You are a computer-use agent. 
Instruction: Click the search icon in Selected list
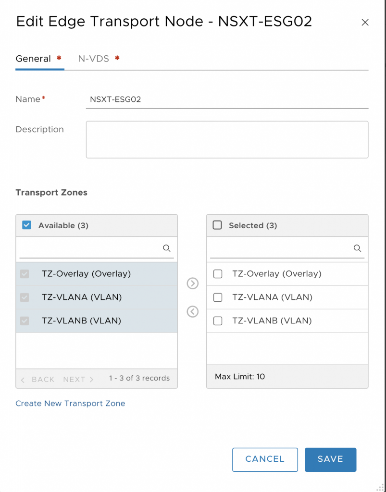click(x=357, y=248)
